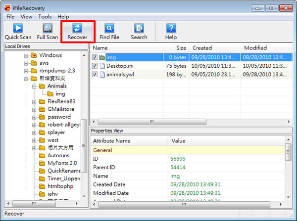Screen dimensions: 297x221
Task: Uncheck the Desktop.ini checkbox
Action: point(95,66)
